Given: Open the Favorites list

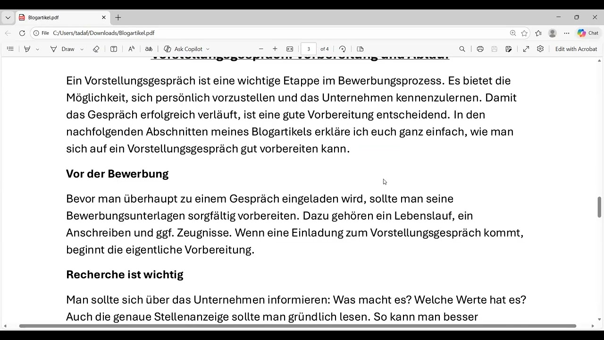Looking at the screenshot, I should point(538,33).
